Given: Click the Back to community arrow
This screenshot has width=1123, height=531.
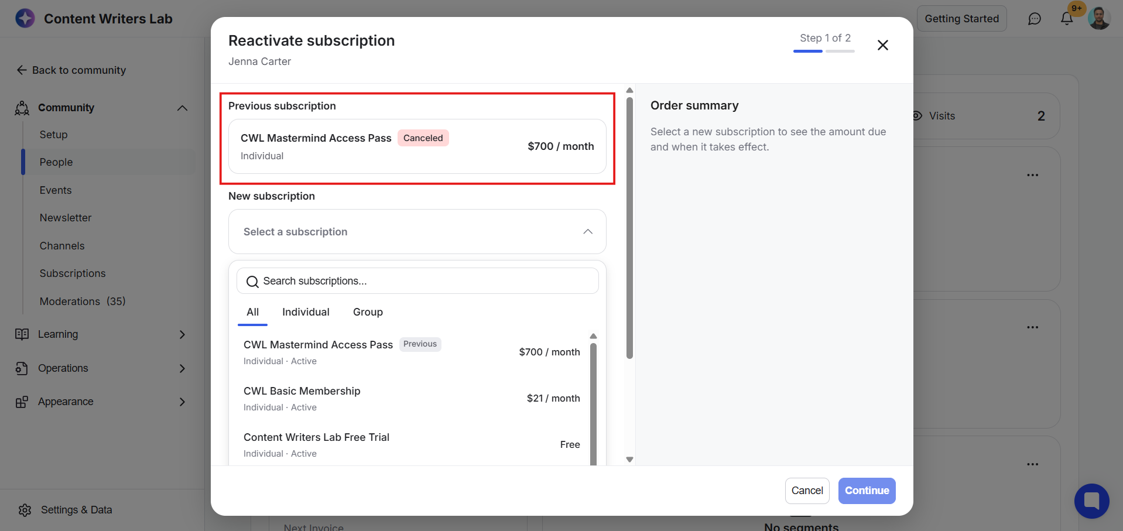Looking at the screenshot, I should click(x=22, y=70).
